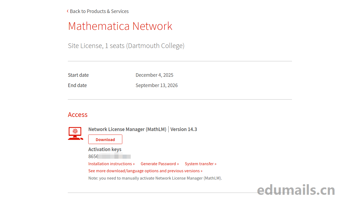Click the Access section heading
Screen dimensions: 341x201
click(x=78, y=115)
